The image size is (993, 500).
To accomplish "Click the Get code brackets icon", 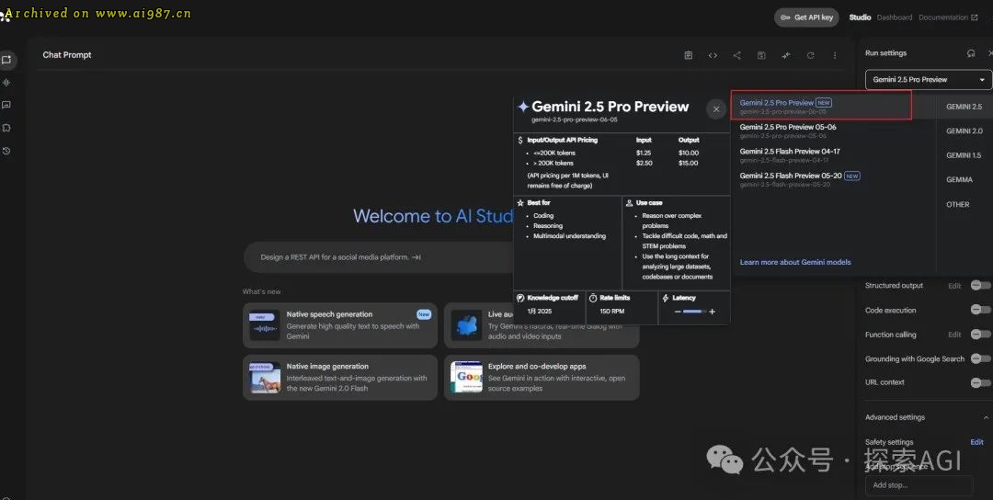I will click(713, 56).
